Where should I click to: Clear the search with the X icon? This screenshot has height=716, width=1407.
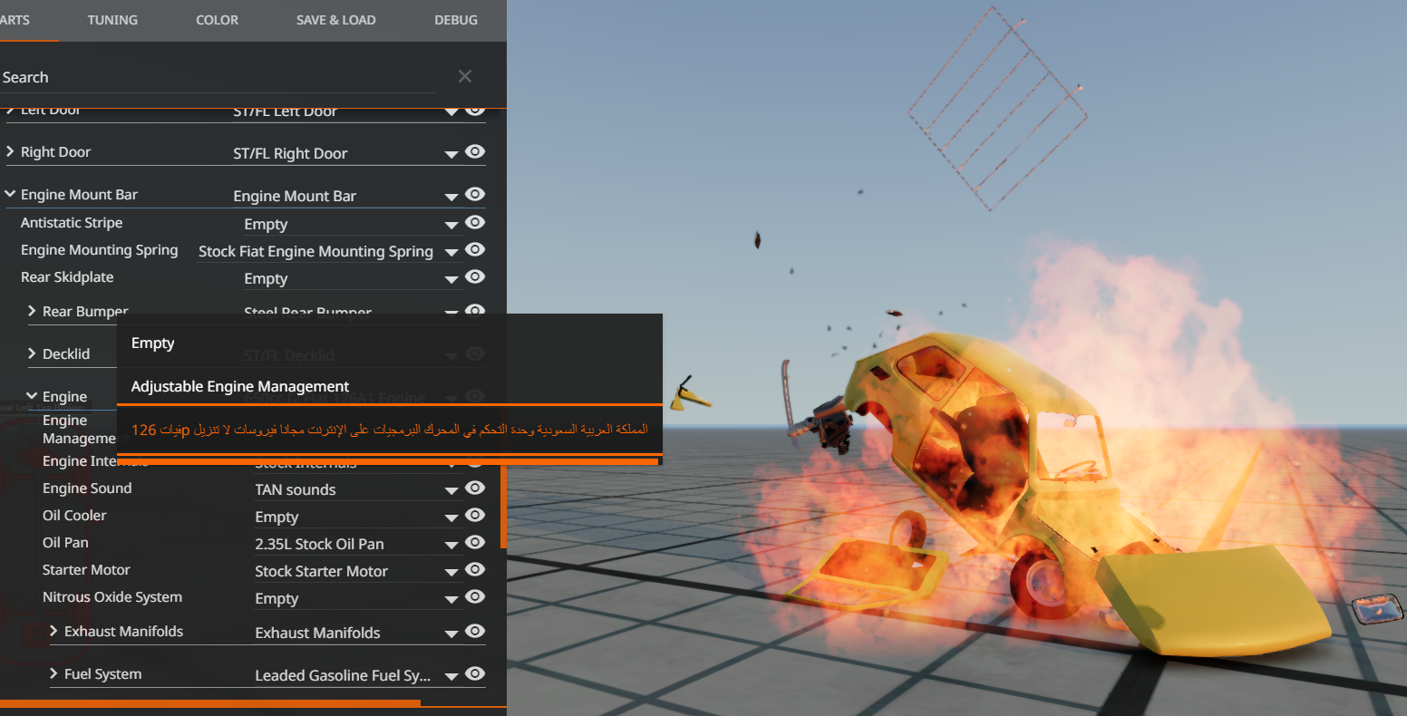(x=465, y=76)
